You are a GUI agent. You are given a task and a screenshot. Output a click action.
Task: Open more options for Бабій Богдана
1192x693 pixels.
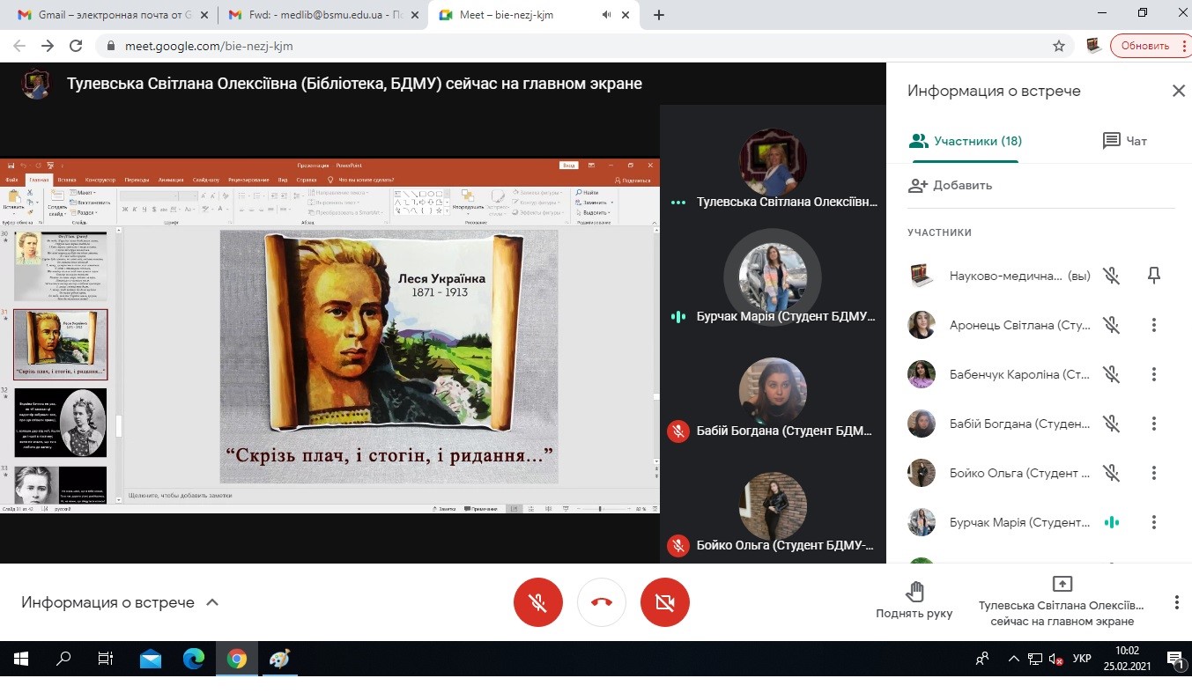(1153, 424)
